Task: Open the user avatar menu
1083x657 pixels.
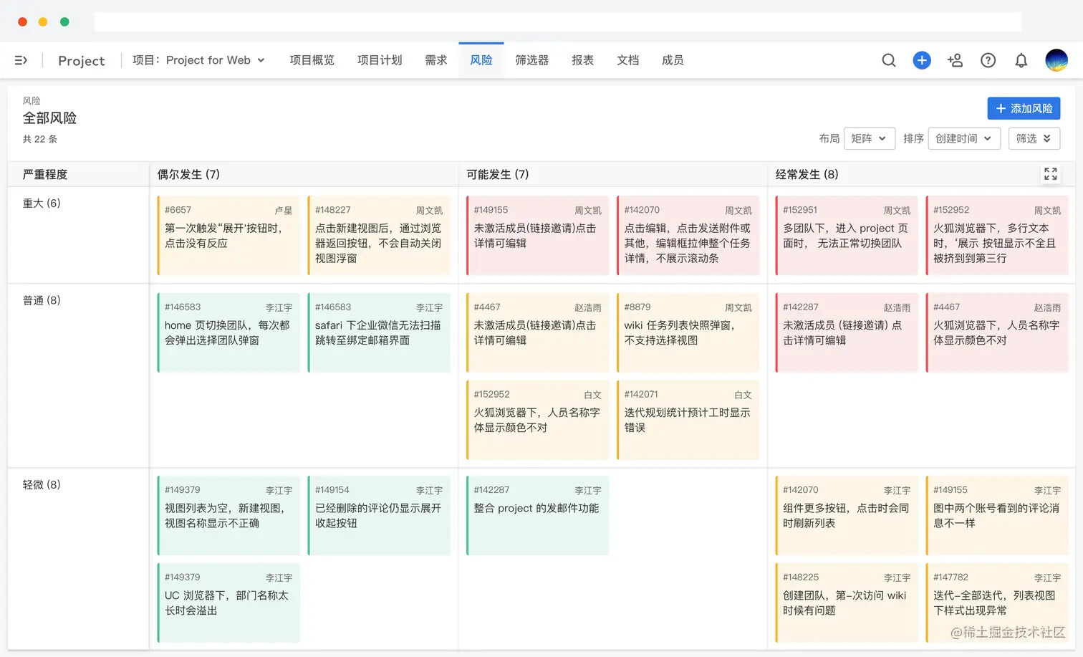Action: (1056, 60)
